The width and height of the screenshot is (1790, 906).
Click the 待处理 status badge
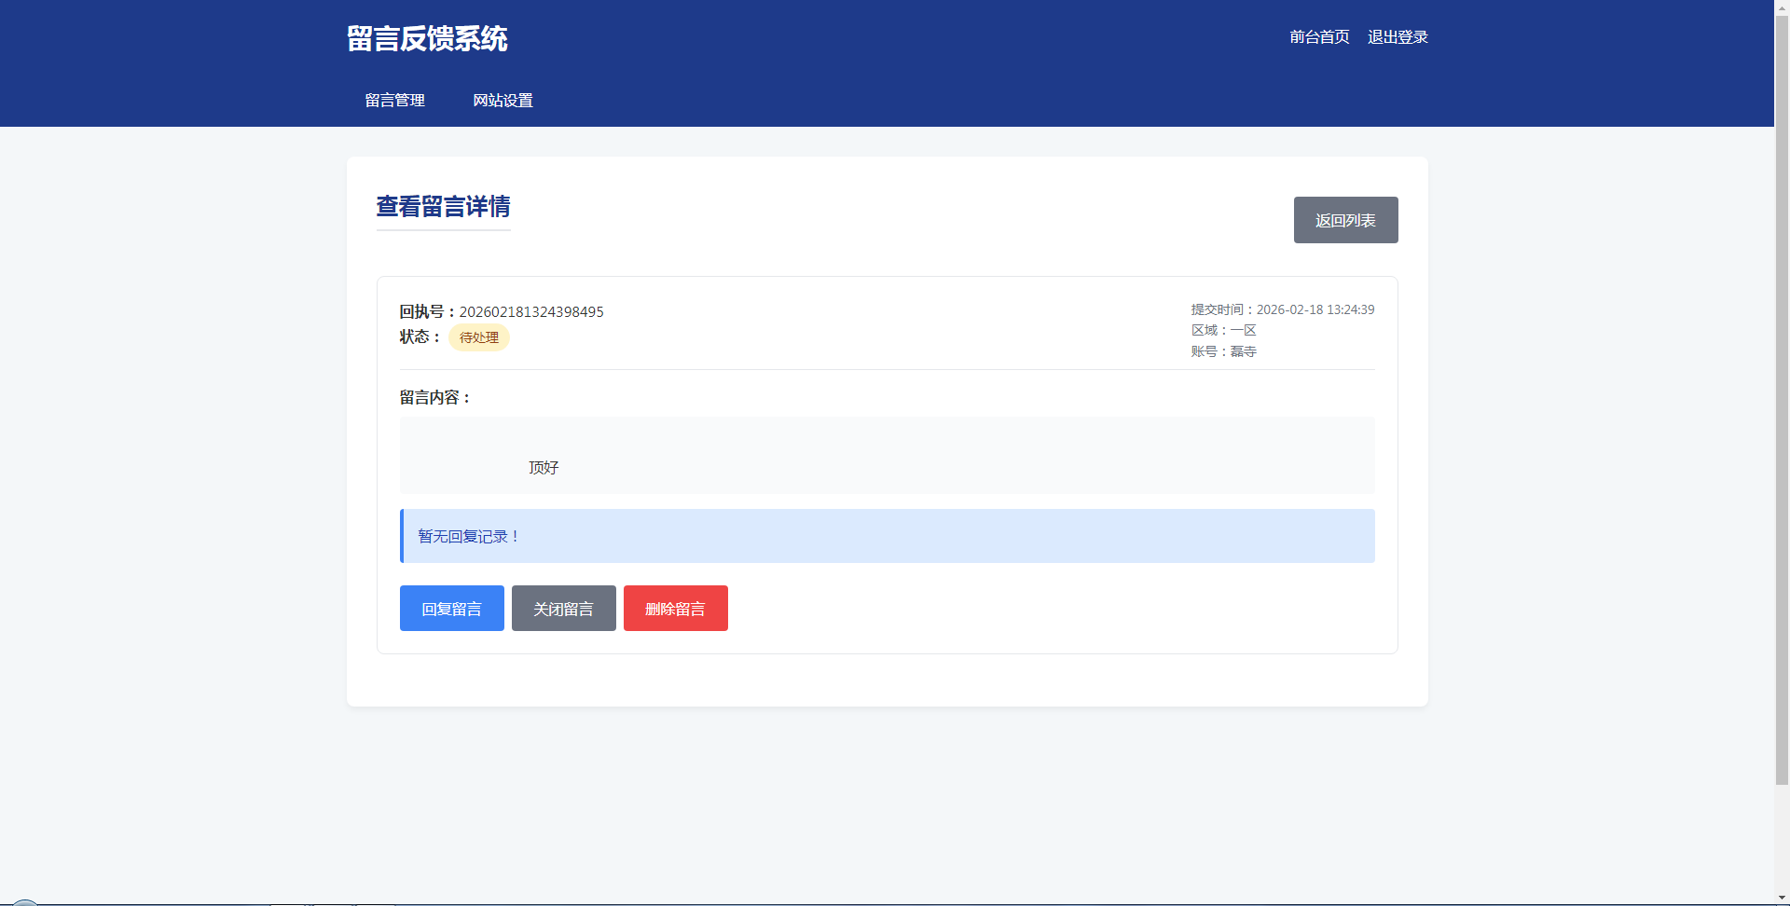click(x=478, y=337)
